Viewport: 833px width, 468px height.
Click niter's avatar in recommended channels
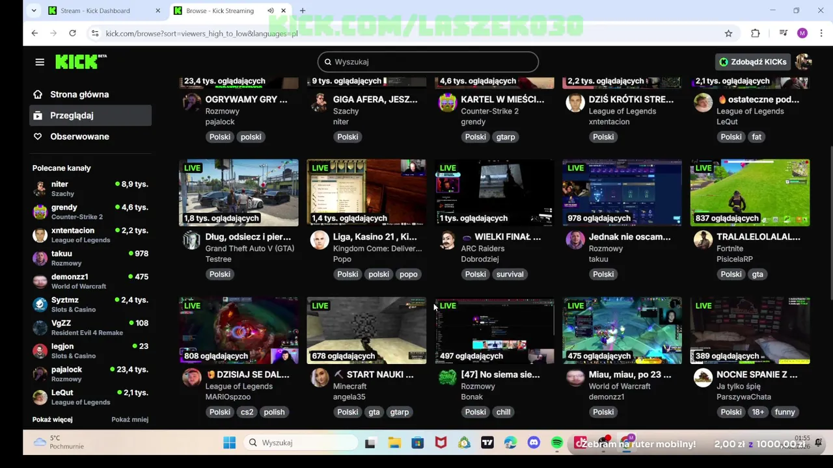tap(40, 188)
